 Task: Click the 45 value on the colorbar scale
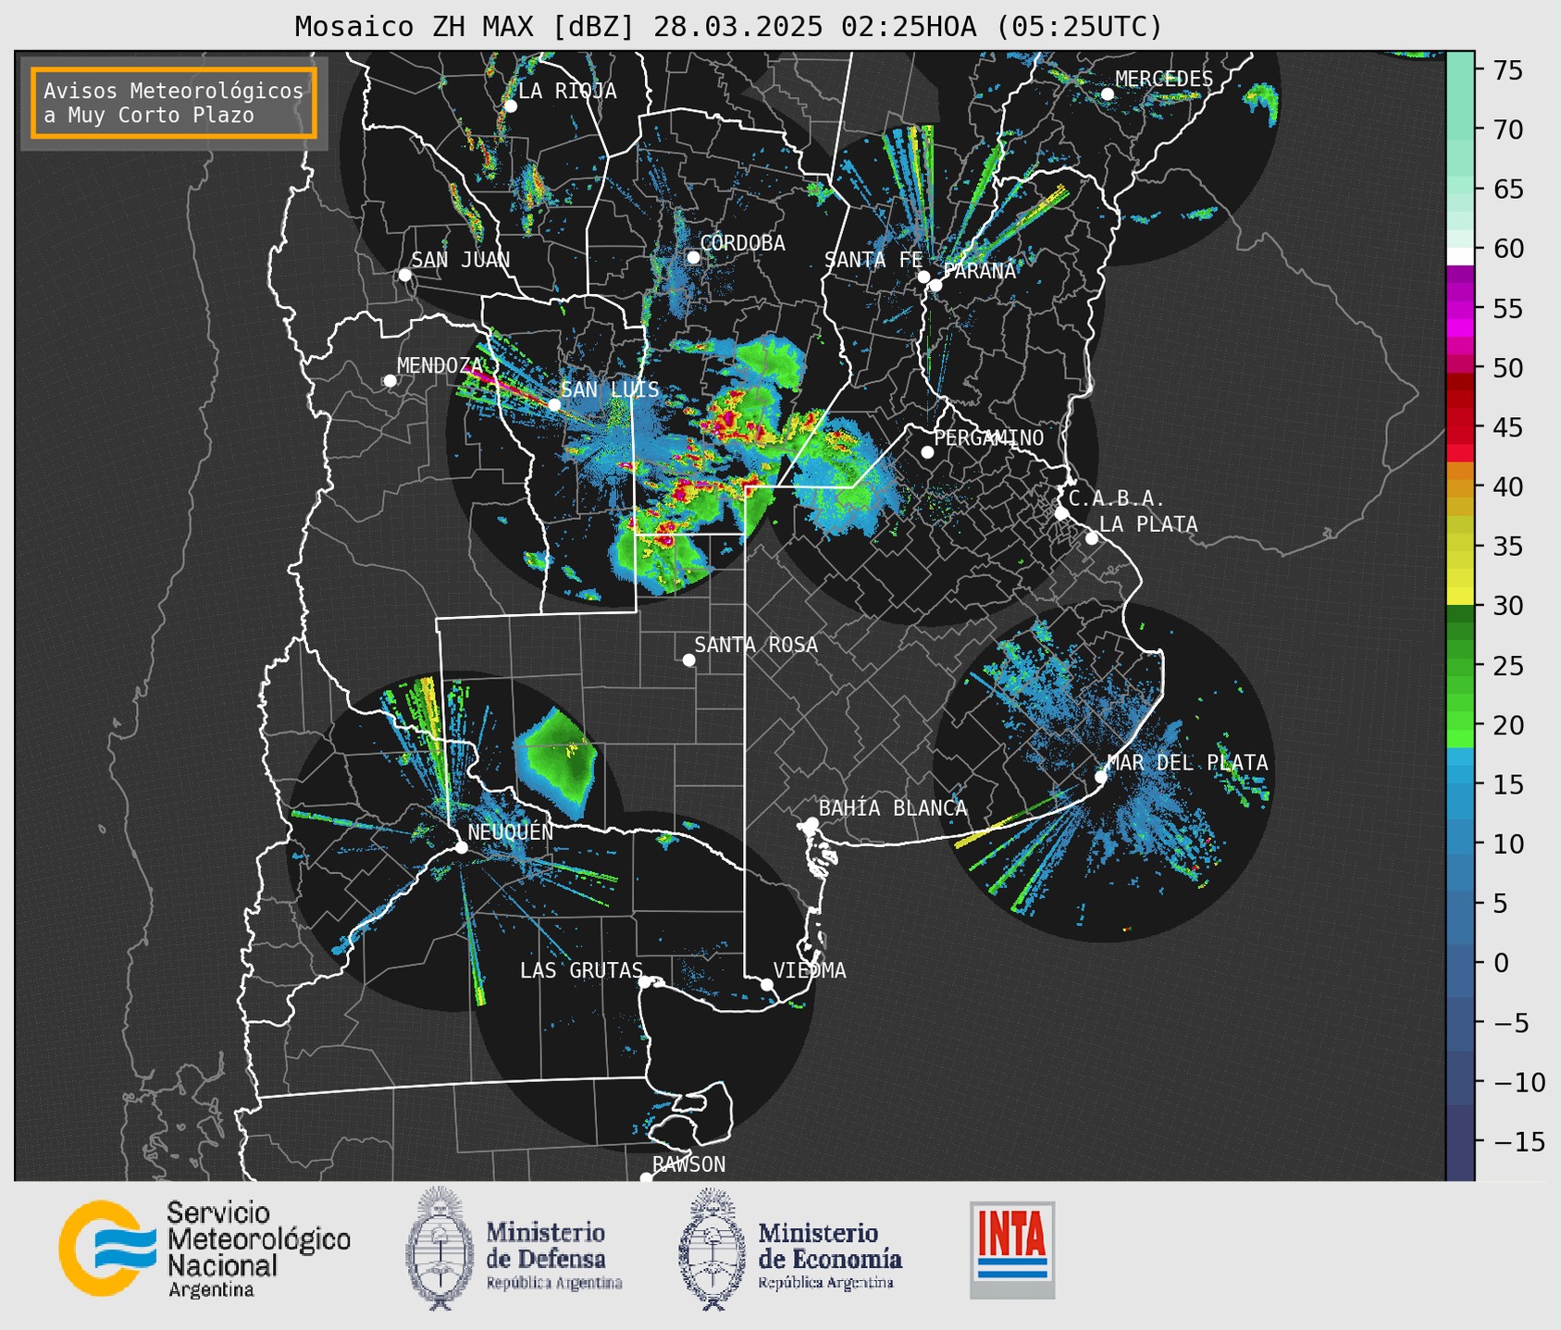click(x=1508, y=427)
